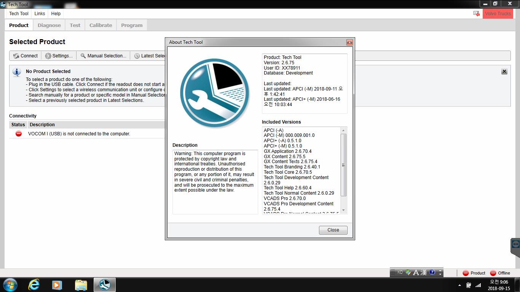
Task: Select 'Tech Tool Core 2.6.70.5' version line
Action: coord(288,172)
